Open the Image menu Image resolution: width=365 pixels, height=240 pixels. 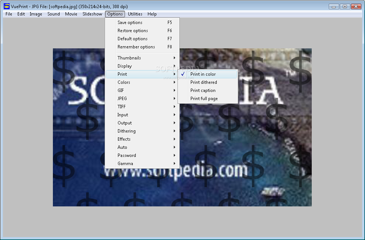point(36,14)
